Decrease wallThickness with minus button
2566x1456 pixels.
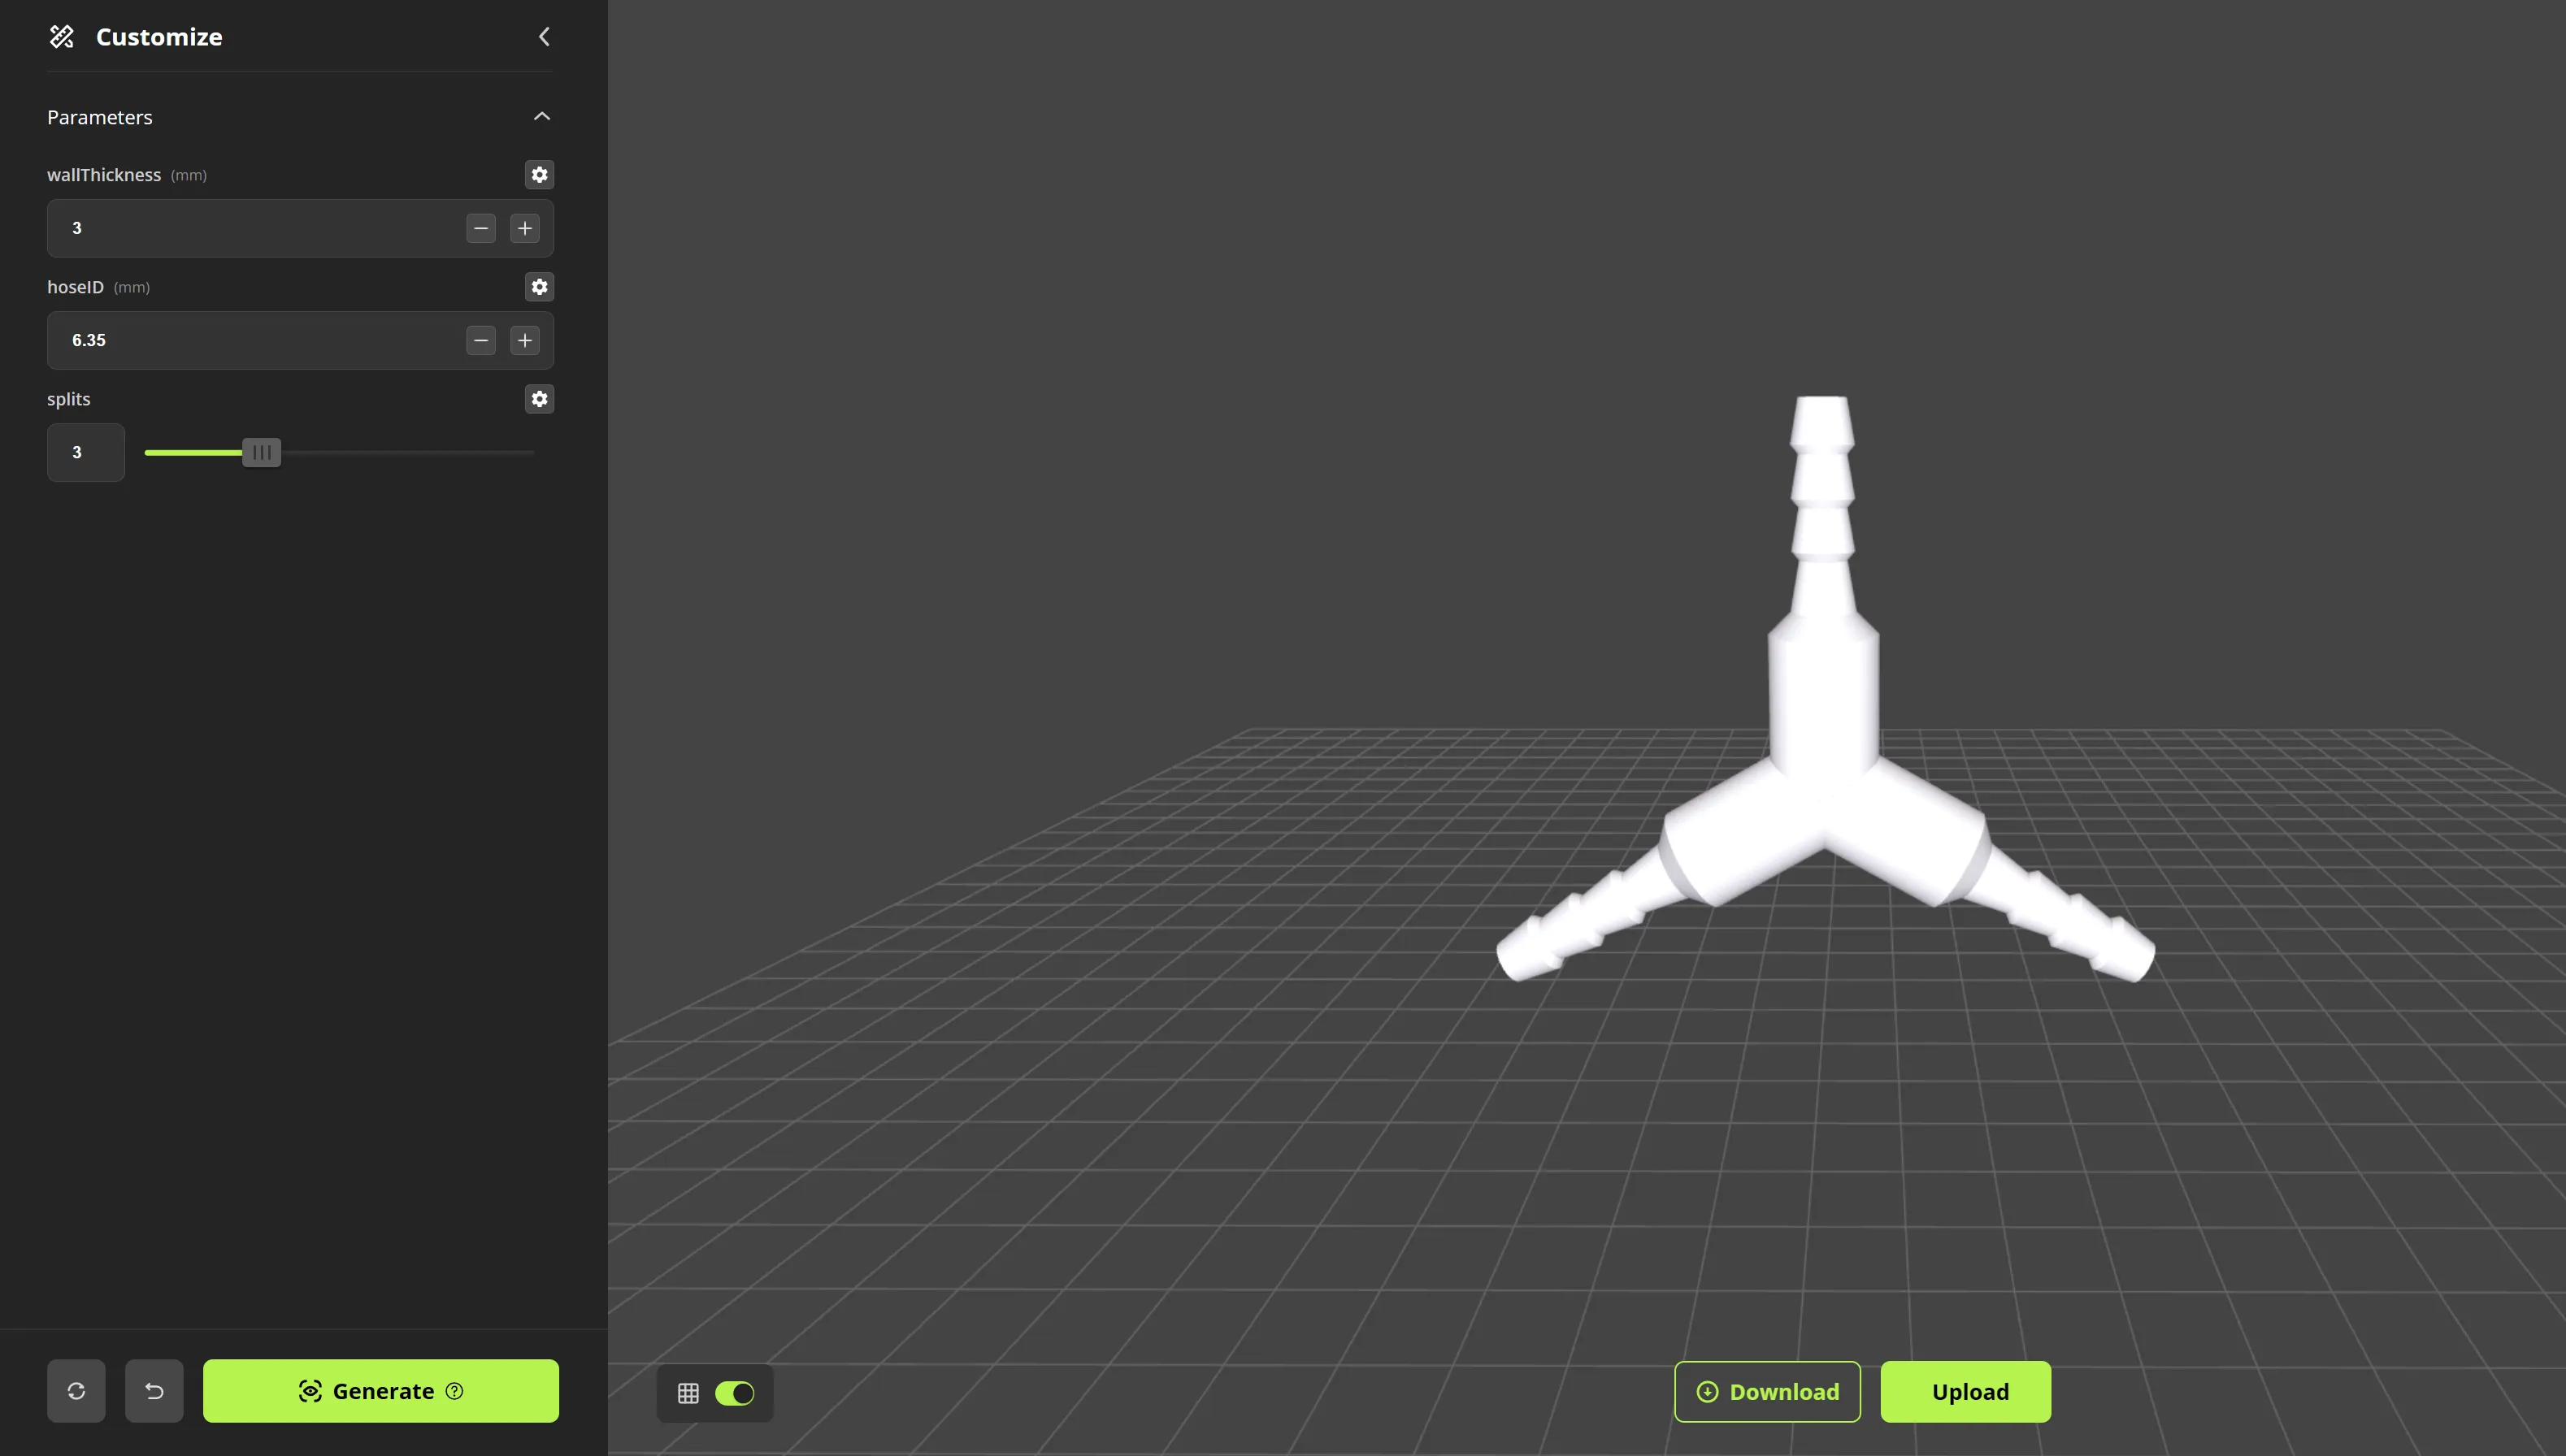tap(481, 228)
